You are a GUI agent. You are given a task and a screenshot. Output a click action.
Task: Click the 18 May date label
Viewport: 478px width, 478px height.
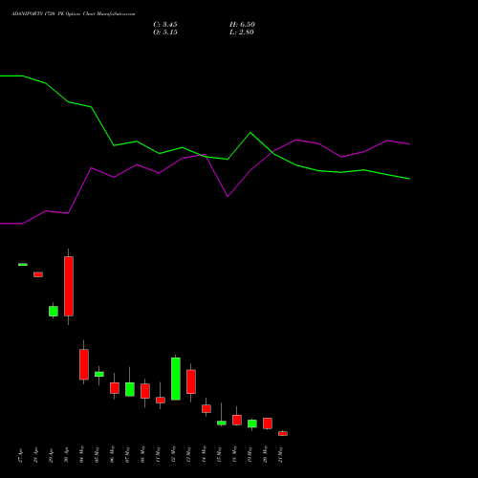pos(234,454)
